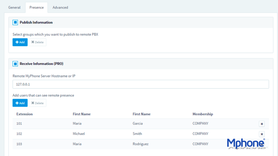Click the Publish Information heading

(36, 23)
